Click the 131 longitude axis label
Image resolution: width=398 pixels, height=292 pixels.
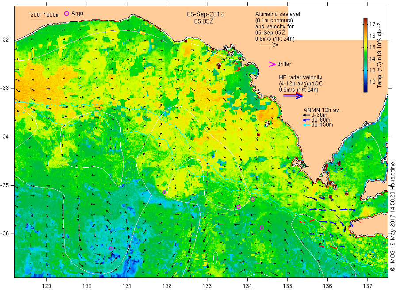127,286
